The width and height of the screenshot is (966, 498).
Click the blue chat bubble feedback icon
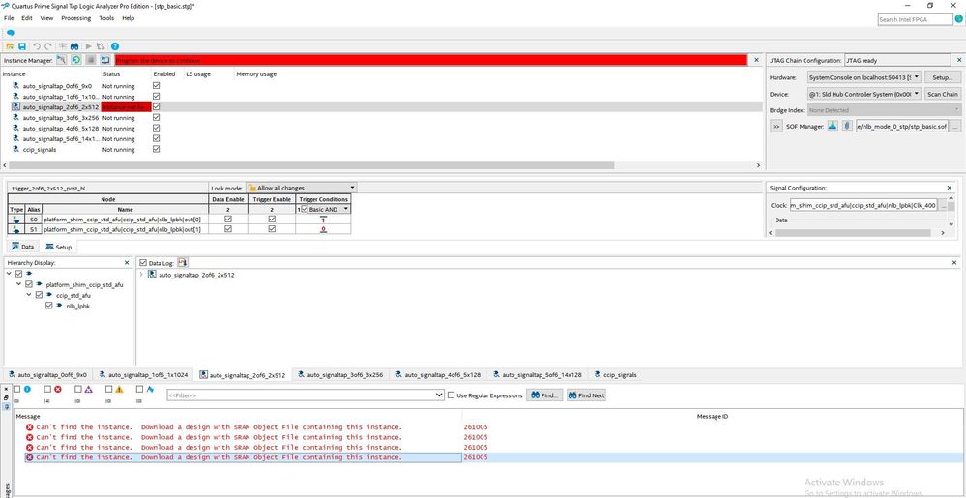(10, 33)
